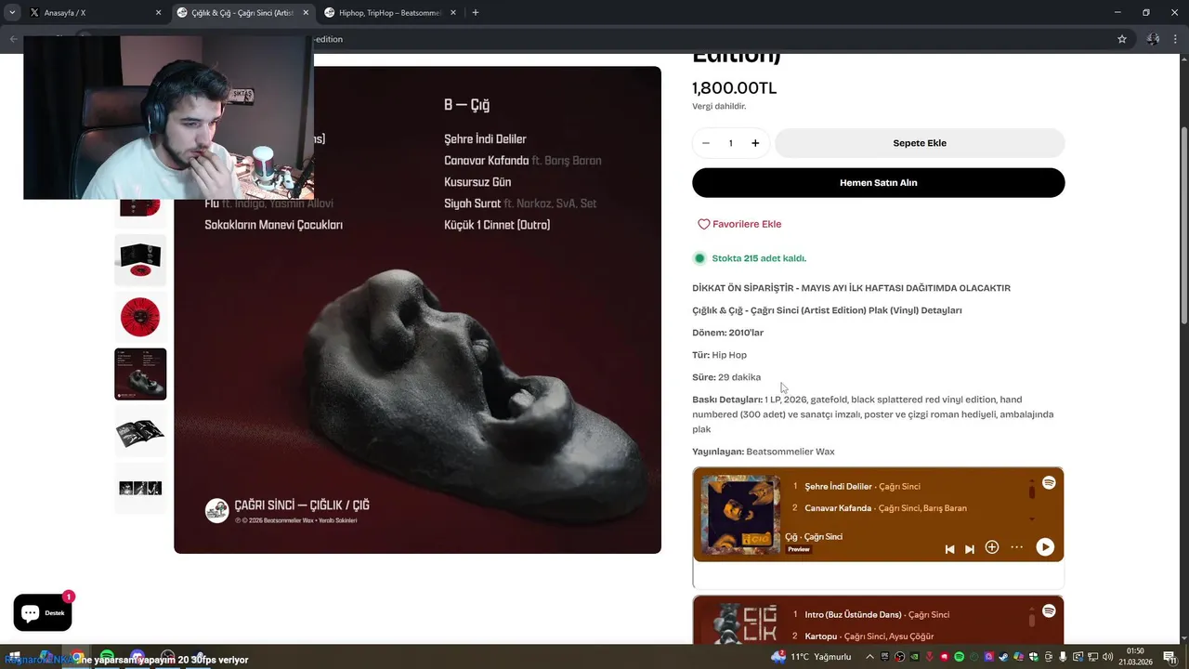This screenshot has width=1189, height=669.
Task: Click the heart icon for favorites
Action: coord(704,224)
